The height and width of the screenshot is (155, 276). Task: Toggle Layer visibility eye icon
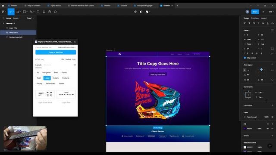272,117
